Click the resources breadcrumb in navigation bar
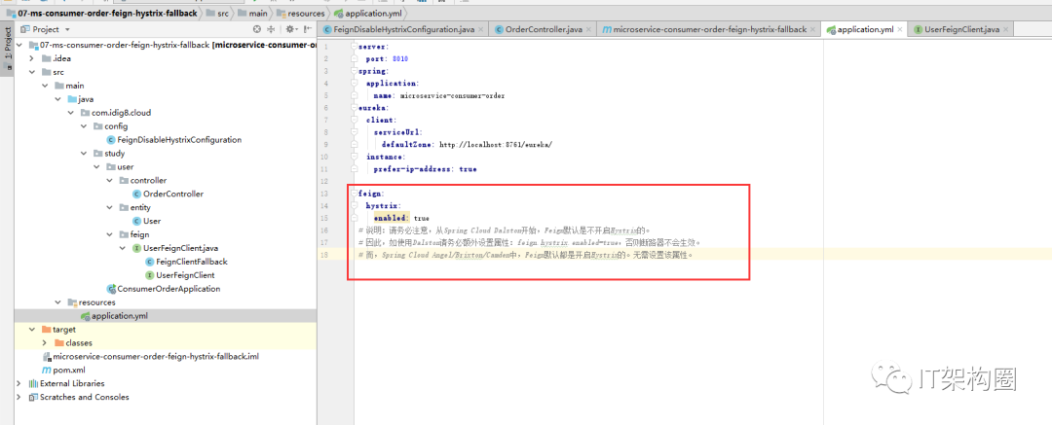The width and height of the screenshot is (1052, 425). (x=303, y=13)
